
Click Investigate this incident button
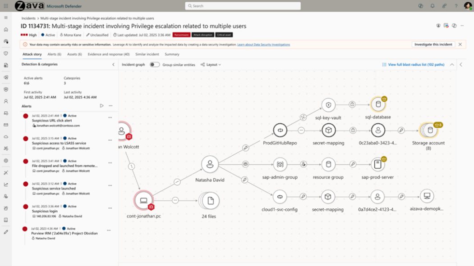433,44
